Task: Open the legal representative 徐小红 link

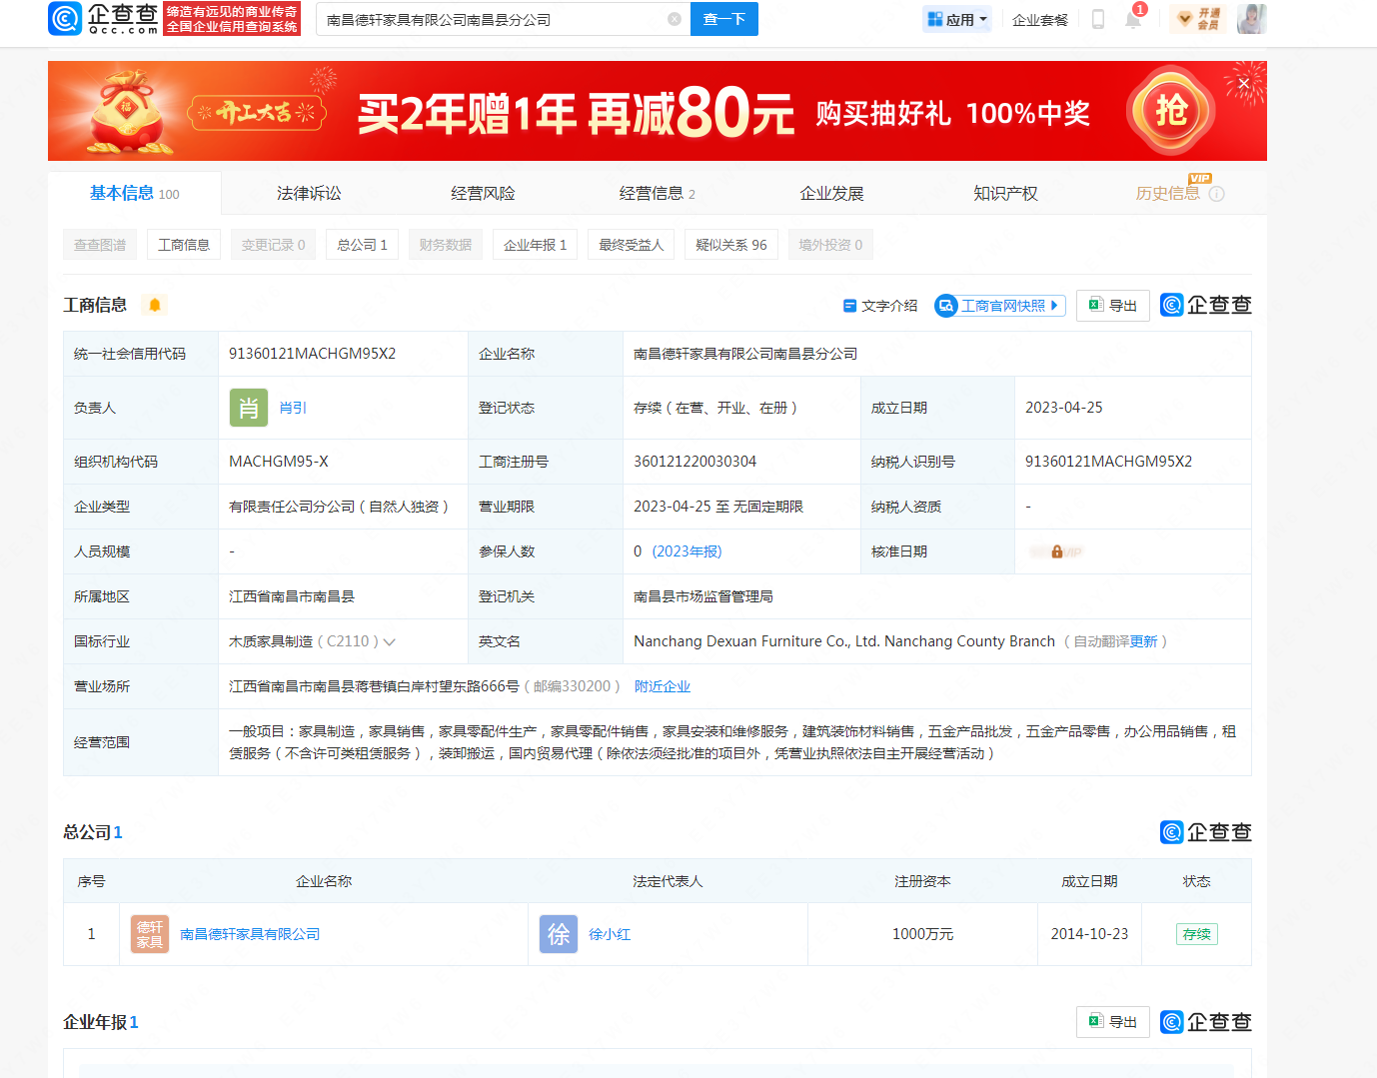Action: click(610, 934)
